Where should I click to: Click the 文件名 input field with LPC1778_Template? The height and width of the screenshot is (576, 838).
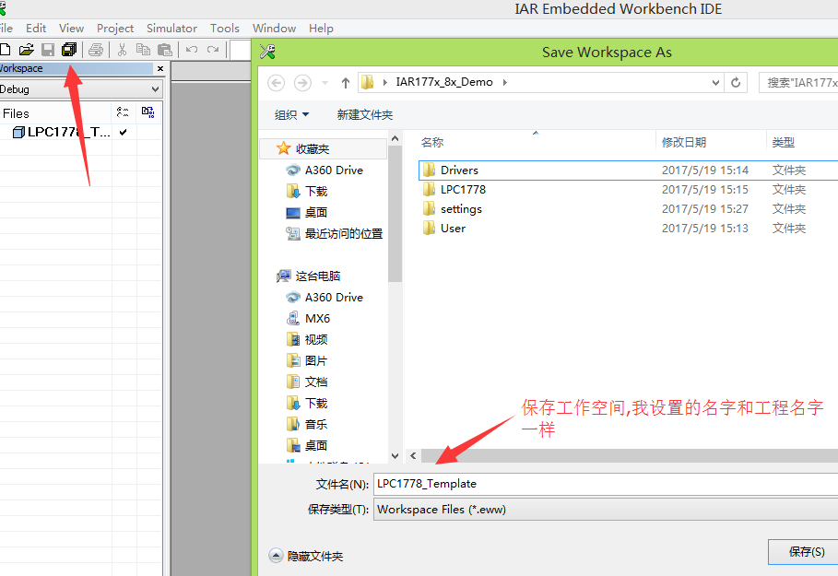606,484
